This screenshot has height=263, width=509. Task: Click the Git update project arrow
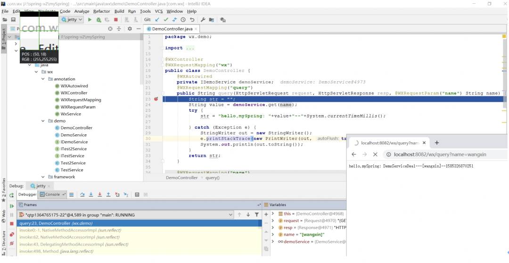click(157, 20)
